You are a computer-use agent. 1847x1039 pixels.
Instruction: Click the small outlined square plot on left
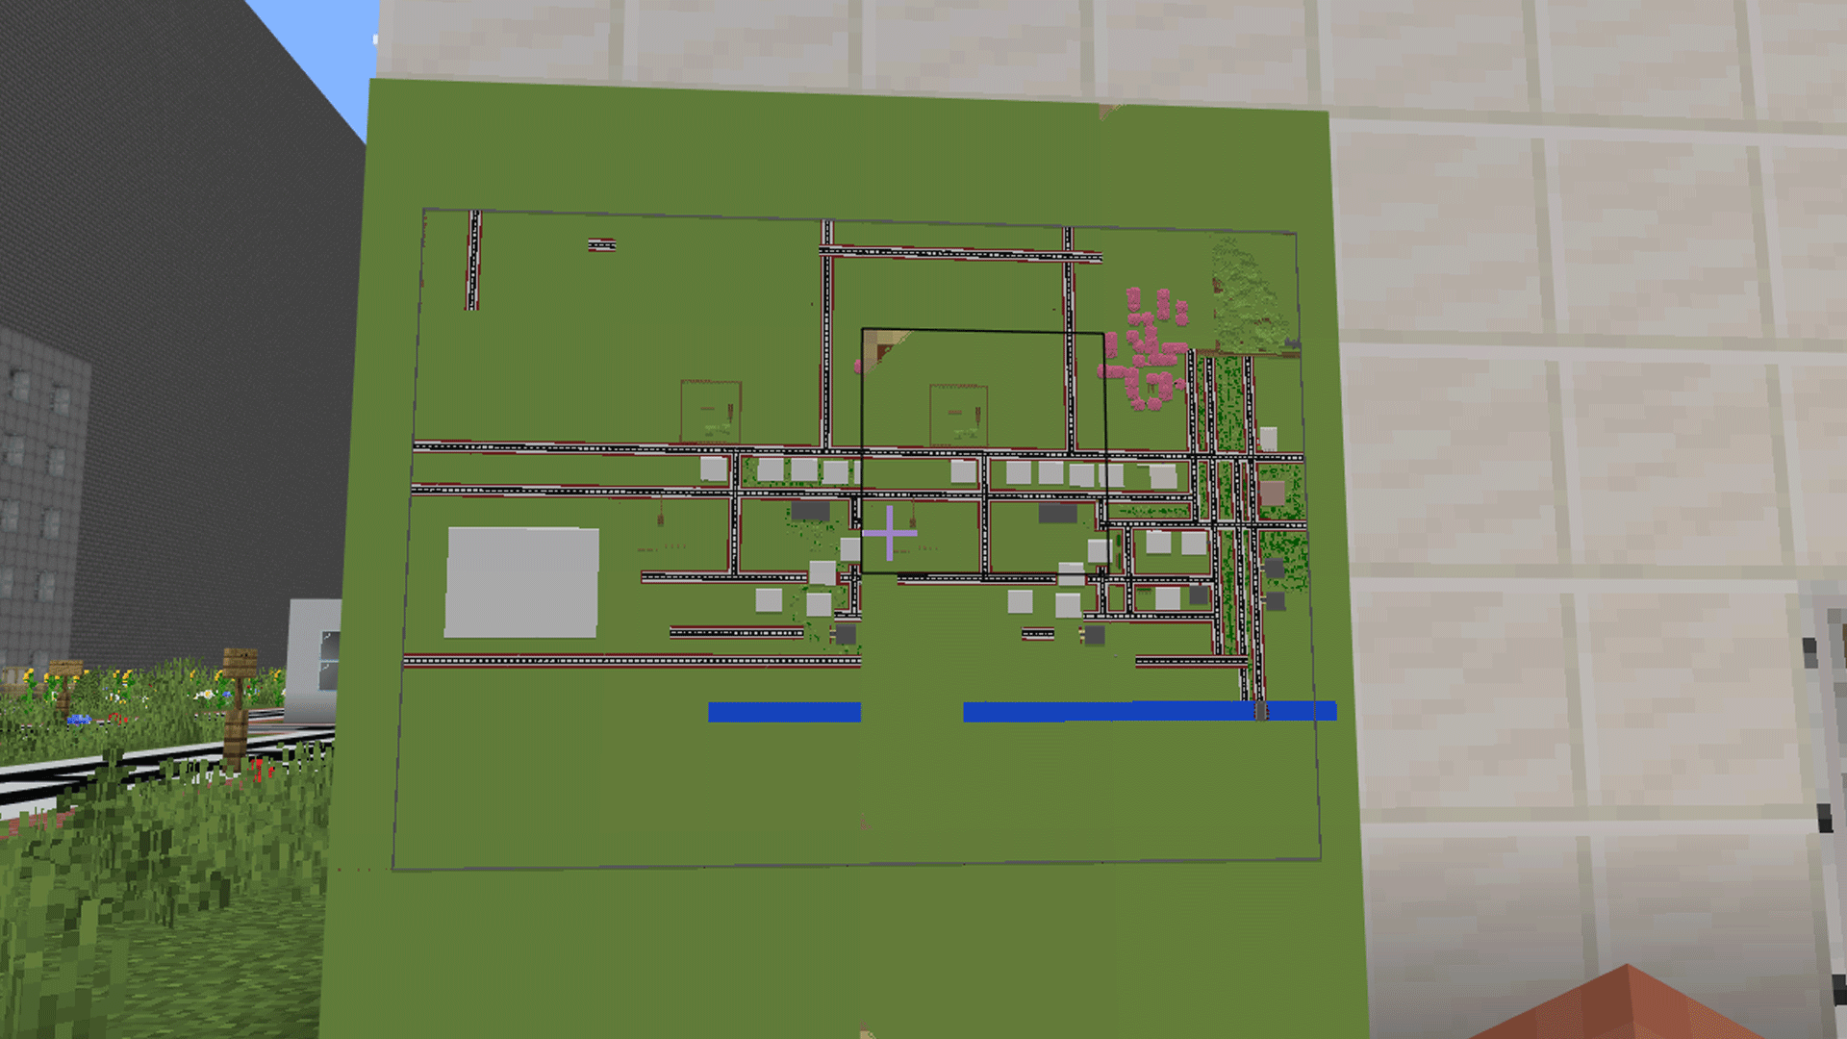tap(711, 412)
